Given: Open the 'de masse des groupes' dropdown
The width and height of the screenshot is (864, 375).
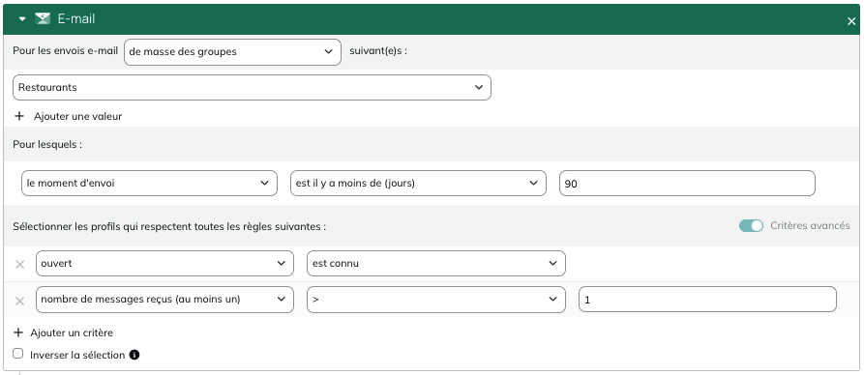Looking at the screenshot, I should click(x=232, y=52).
